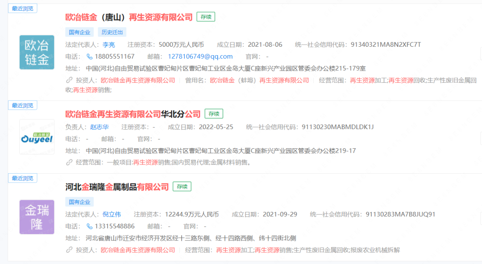This screenshot has height=264, width=482.
Task: Click 存续 status badge of 金瑞隆 company
Action: 182,187
